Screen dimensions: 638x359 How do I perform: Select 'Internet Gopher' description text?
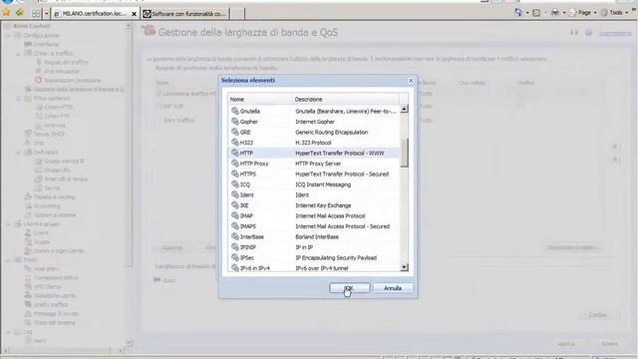point(315,122)
